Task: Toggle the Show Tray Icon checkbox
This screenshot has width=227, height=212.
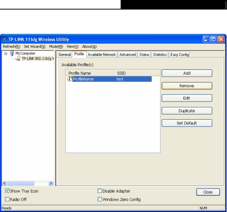Action: [x=7, y=191]
